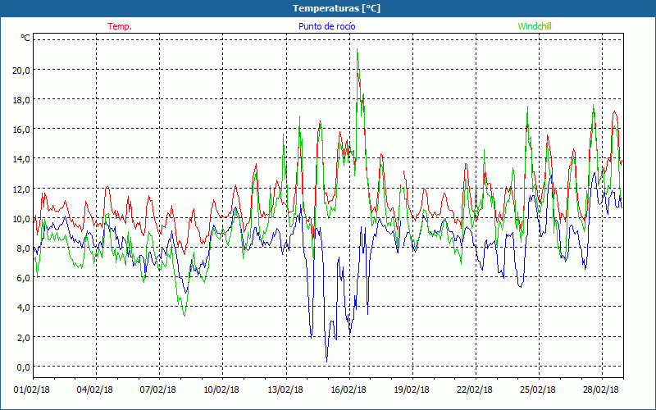Click the 01/02/18 date label
656x410 pixels.
click(32, 389)
